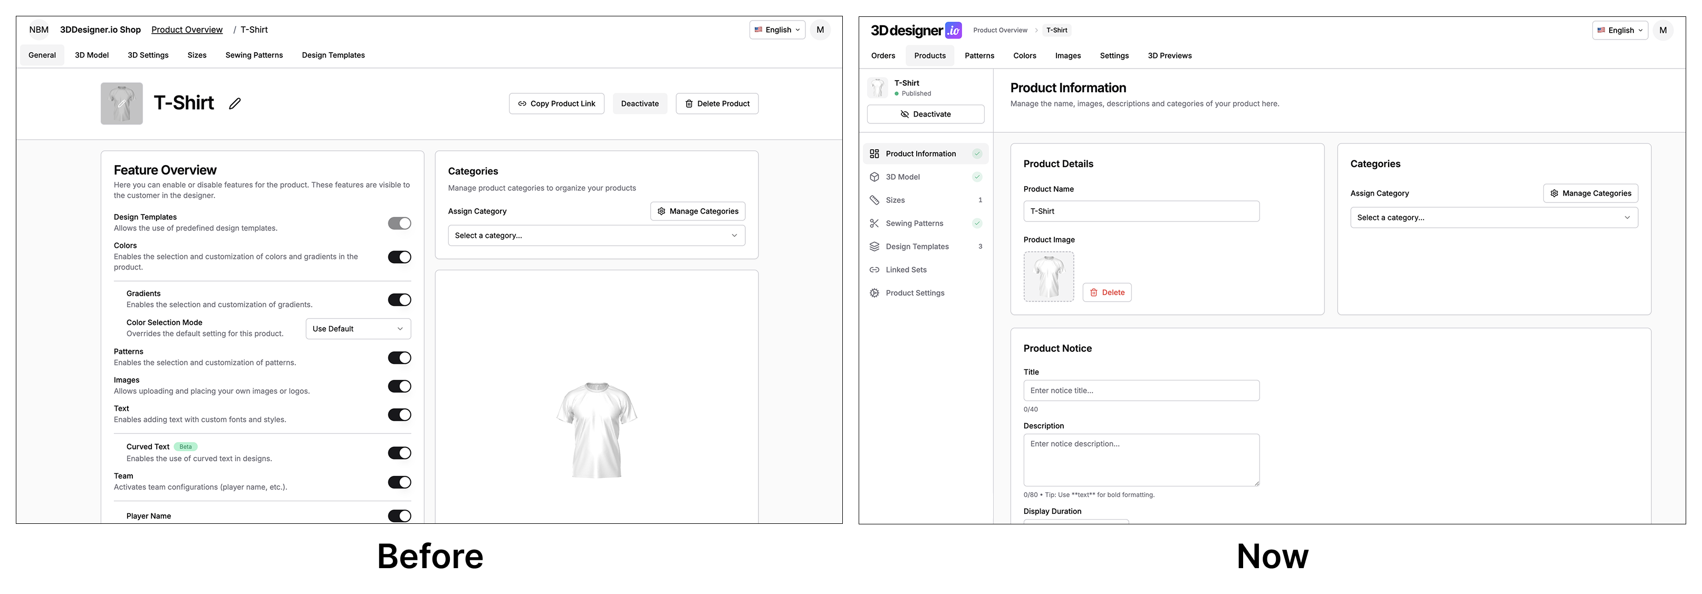Screen dimensions: 1702x594
Task: Click the red Delete product image button
Action: click(x=1107, y=293)
